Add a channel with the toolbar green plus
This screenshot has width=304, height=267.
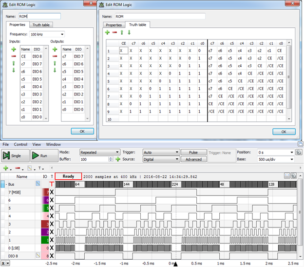click(6, 168)
